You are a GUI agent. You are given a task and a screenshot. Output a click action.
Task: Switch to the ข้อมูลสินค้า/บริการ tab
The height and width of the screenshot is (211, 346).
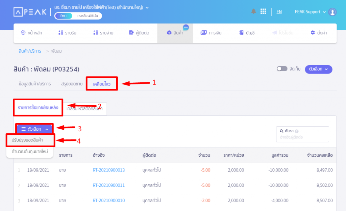coord(35,84)
